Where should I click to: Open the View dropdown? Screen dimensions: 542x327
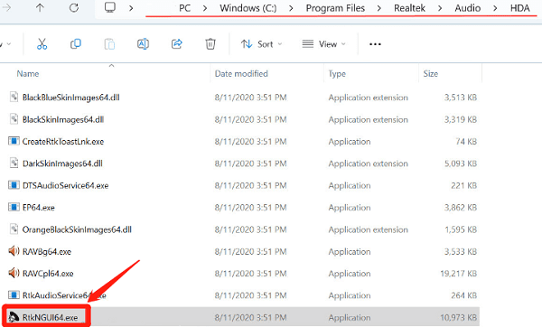[x=324, y=44]
